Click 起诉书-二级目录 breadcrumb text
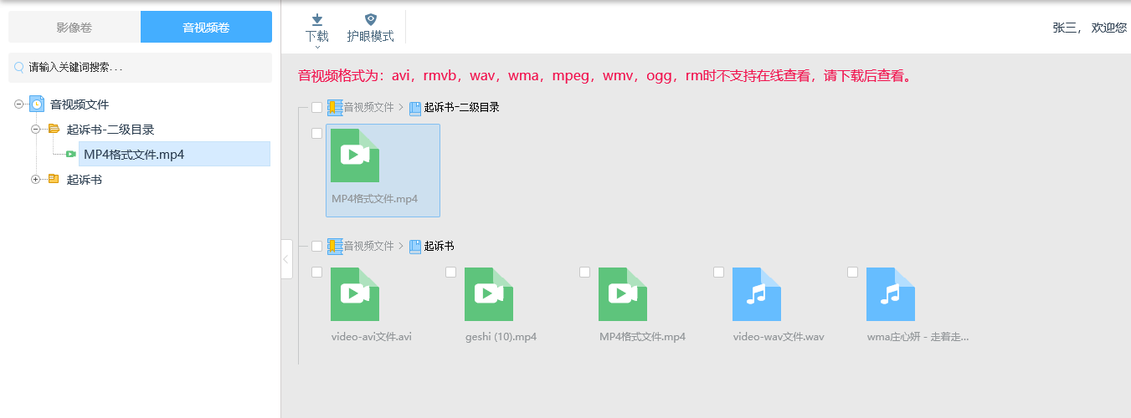The height and width of the screenshot is (418, 1131). [x=462, y=107]
